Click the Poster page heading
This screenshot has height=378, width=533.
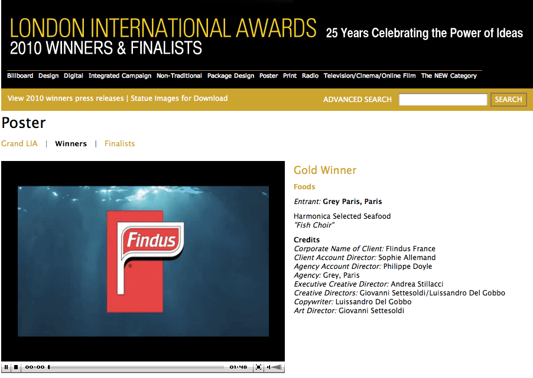[23, 123]
